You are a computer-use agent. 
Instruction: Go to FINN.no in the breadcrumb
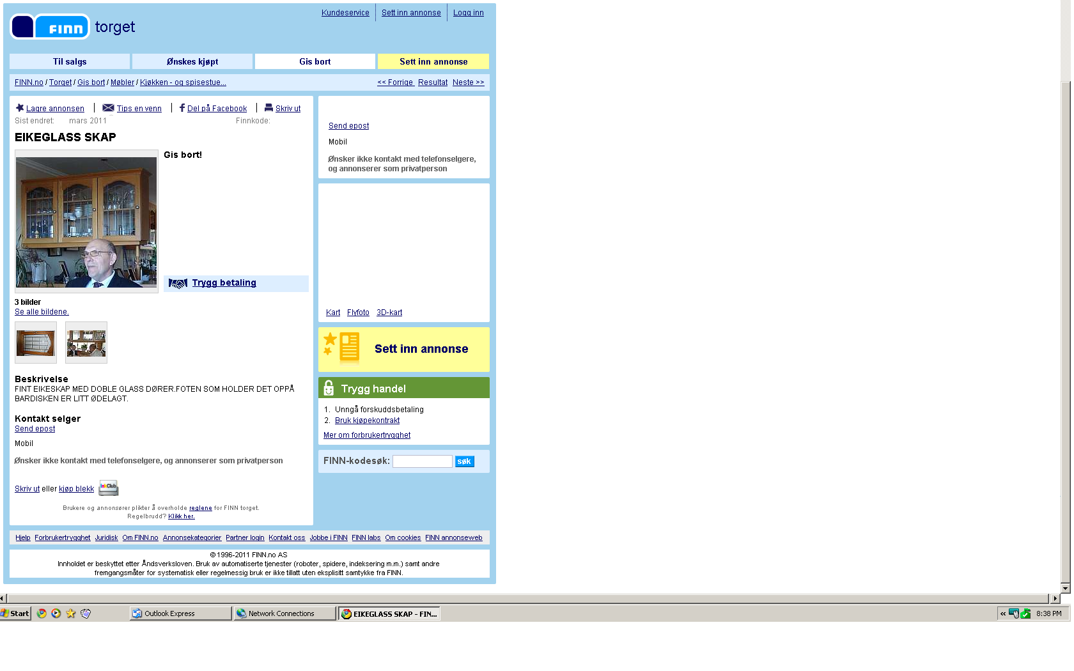29,82
